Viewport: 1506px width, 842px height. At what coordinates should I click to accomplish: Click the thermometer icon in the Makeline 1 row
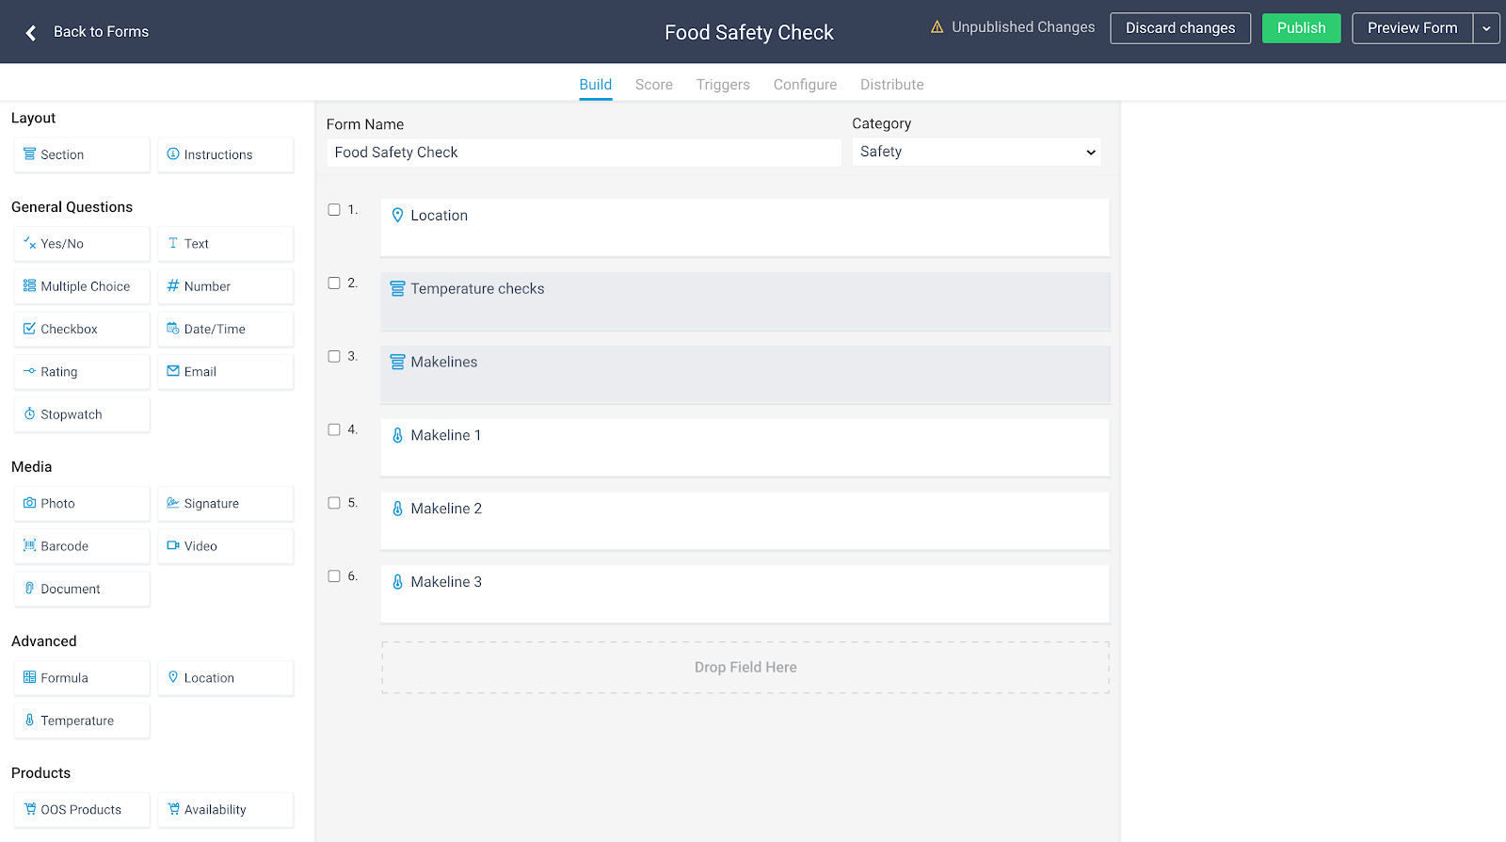coord(397,435)
